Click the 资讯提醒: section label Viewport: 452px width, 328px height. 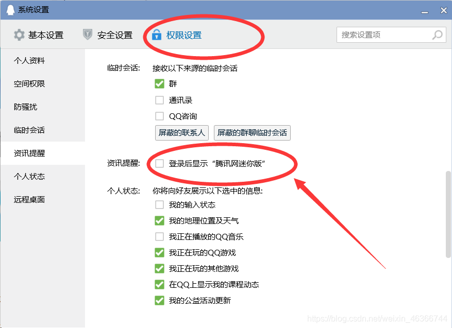[124, 164]
